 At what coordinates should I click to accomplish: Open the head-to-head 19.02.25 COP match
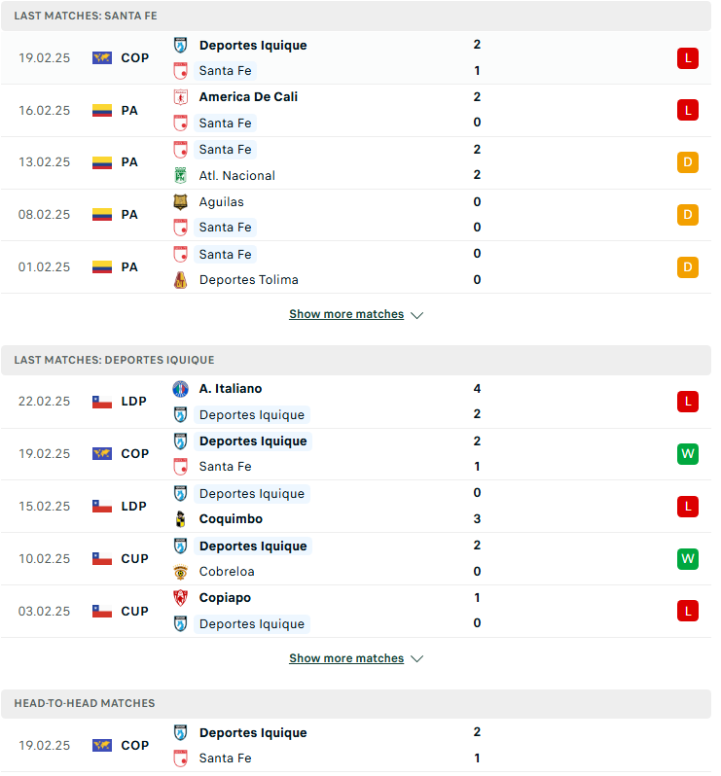[x=356, y=746]
